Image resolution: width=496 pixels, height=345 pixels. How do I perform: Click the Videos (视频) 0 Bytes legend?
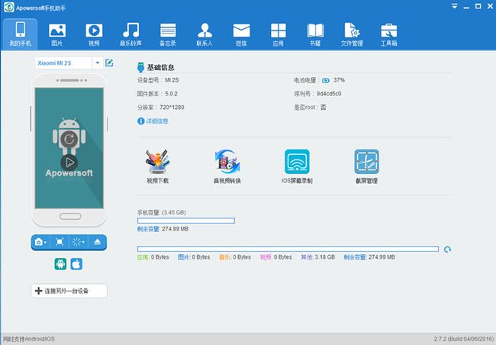click(275, 257)
